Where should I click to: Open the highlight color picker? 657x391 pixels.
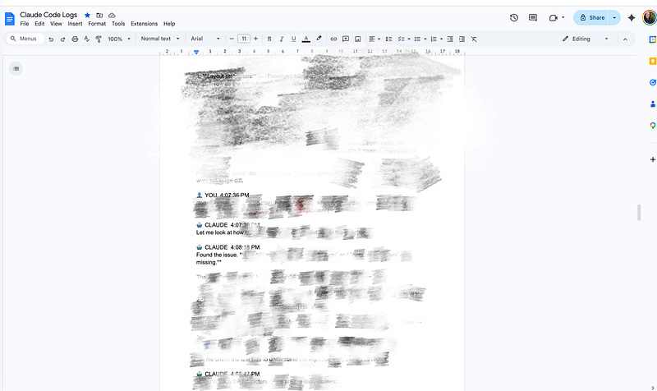319,39
